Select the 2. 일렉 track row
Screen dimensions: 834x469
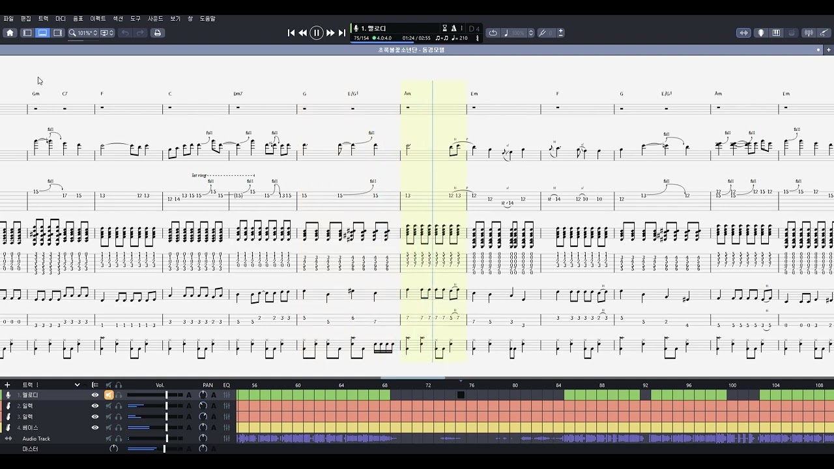pos(117,406)
